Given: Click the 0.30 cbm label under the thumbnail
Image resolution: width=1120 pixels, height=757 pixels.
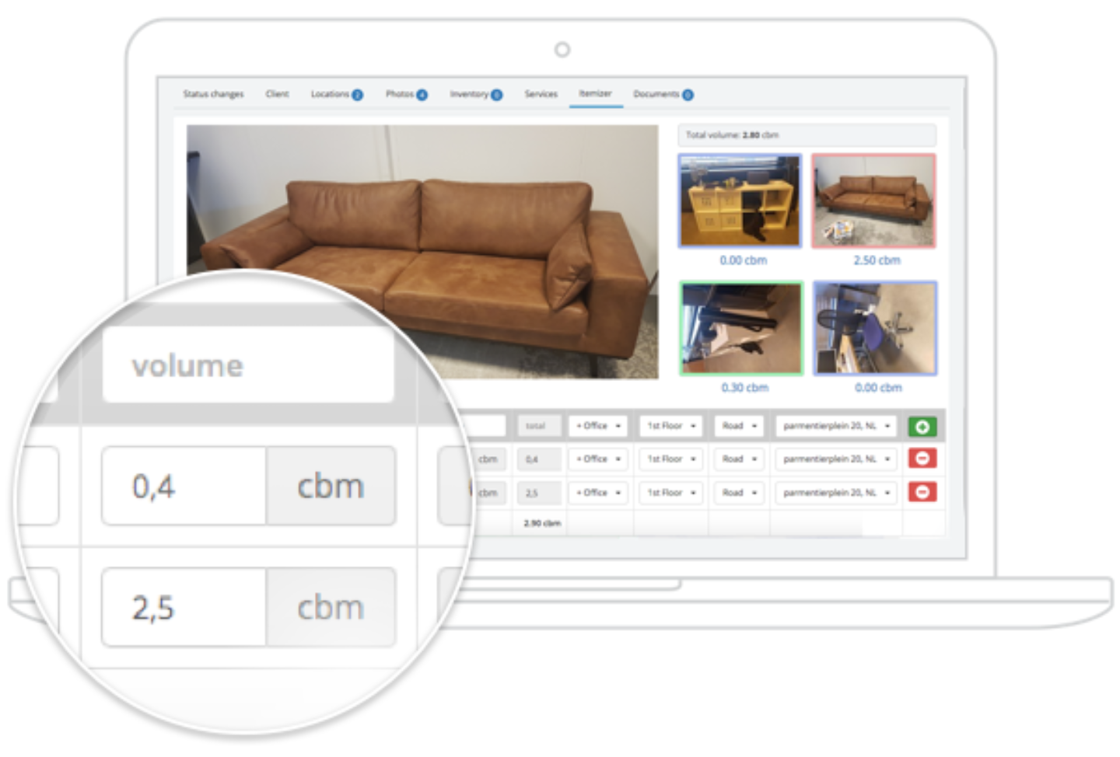Looking at the screenshot, I should coord(744,388).
